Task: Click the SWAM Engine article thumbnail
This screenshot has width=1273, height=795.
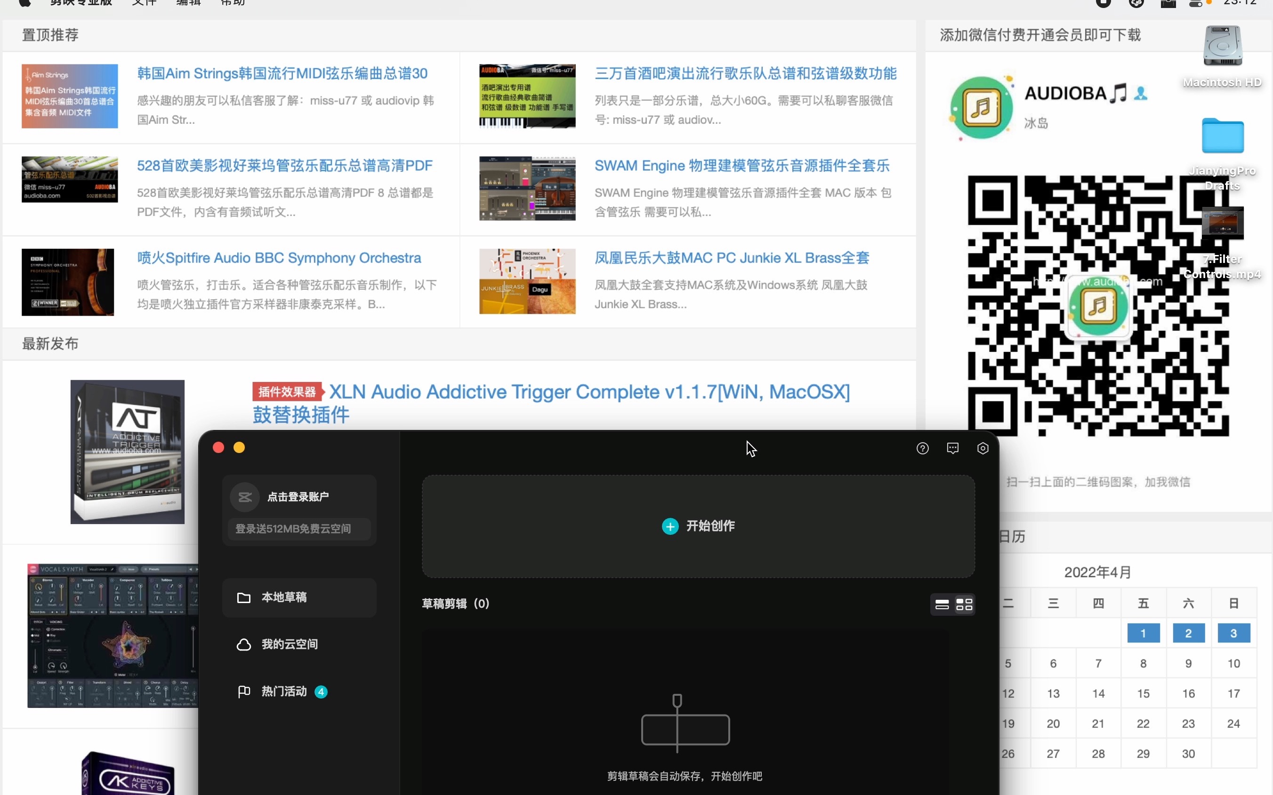Action: (x=527, y=188)
